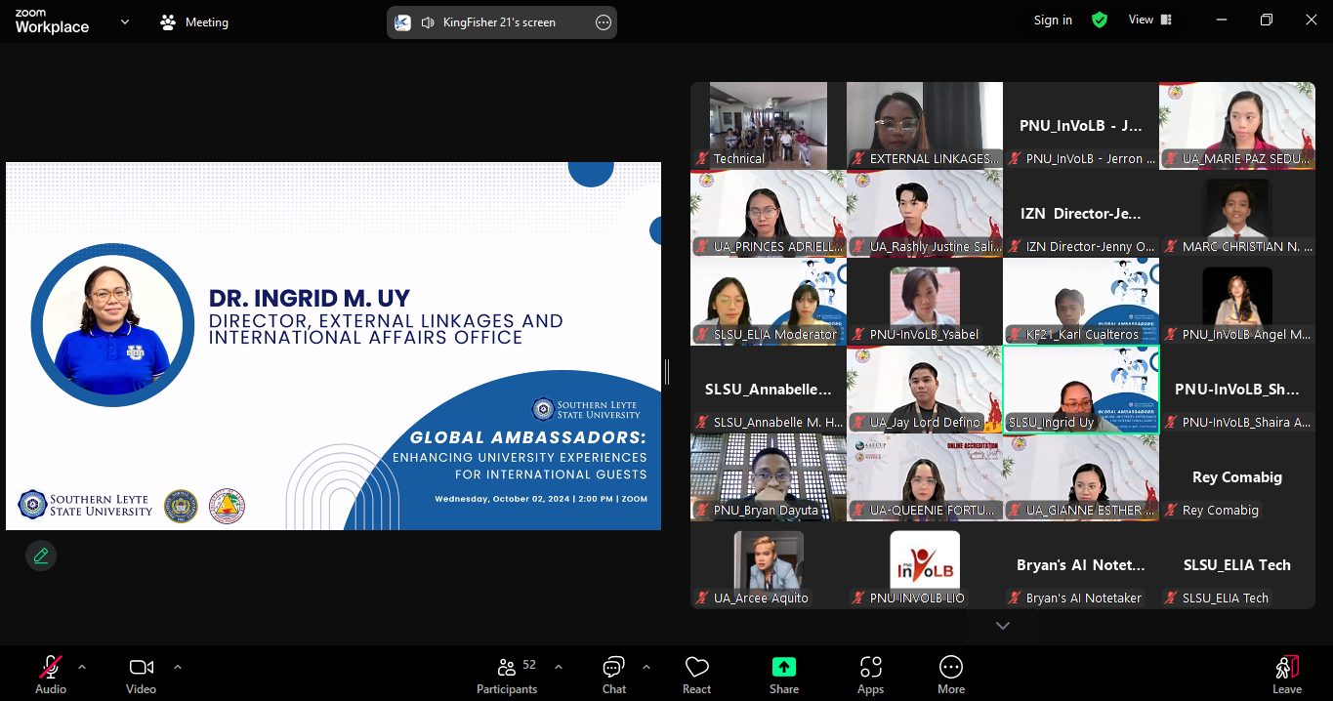
Task: Click the Sign in link
Action: [1053, 20]
